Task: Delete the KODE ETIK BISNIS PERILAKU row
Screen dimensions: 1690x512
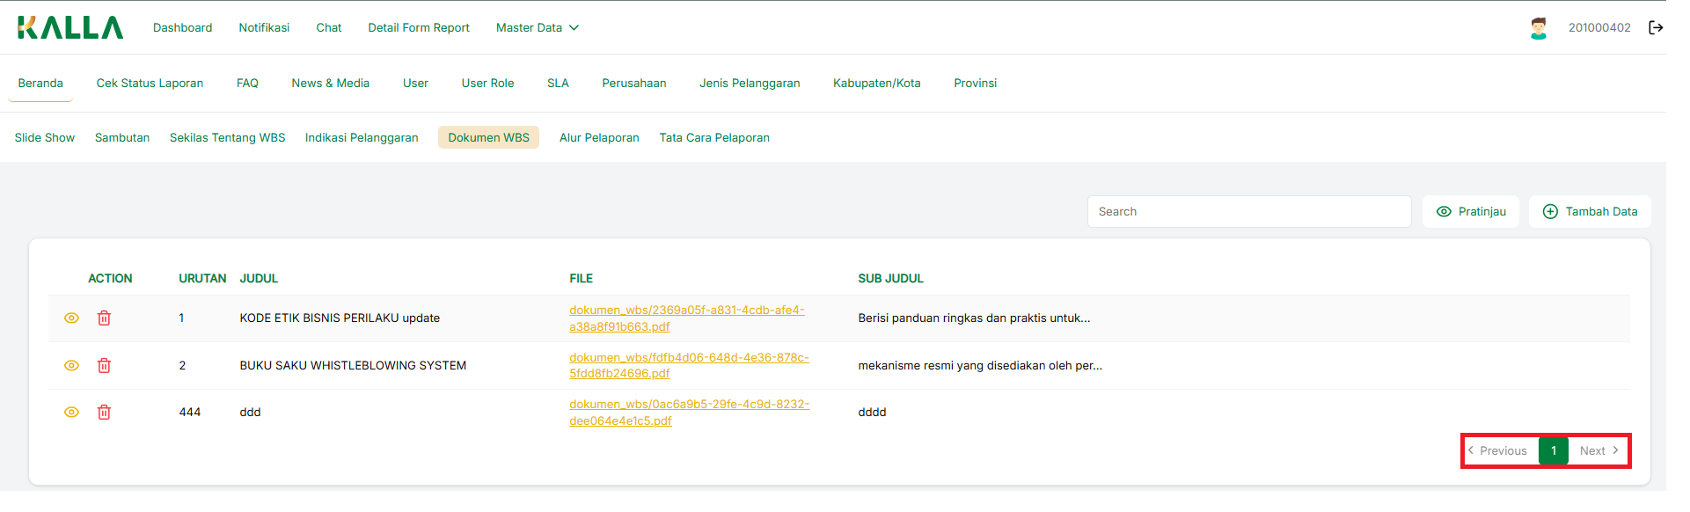Action: point(104,318)
